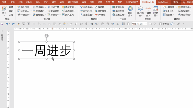
Task: Click the EMF导入 tool
Action: (x=23, y=11)
